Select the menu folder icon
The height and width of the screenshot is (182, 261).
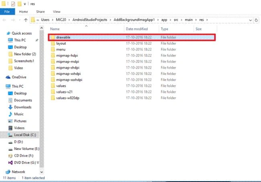(53, 49)
